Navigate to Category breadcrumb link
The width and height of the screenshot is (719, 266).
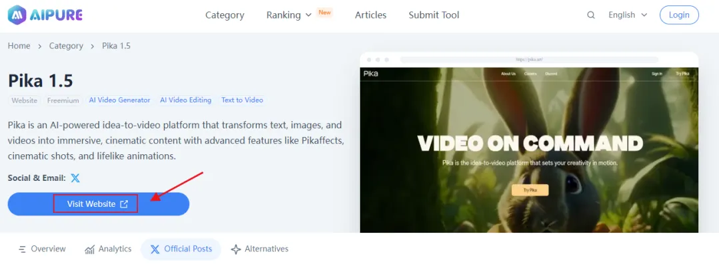pos(66,46)
